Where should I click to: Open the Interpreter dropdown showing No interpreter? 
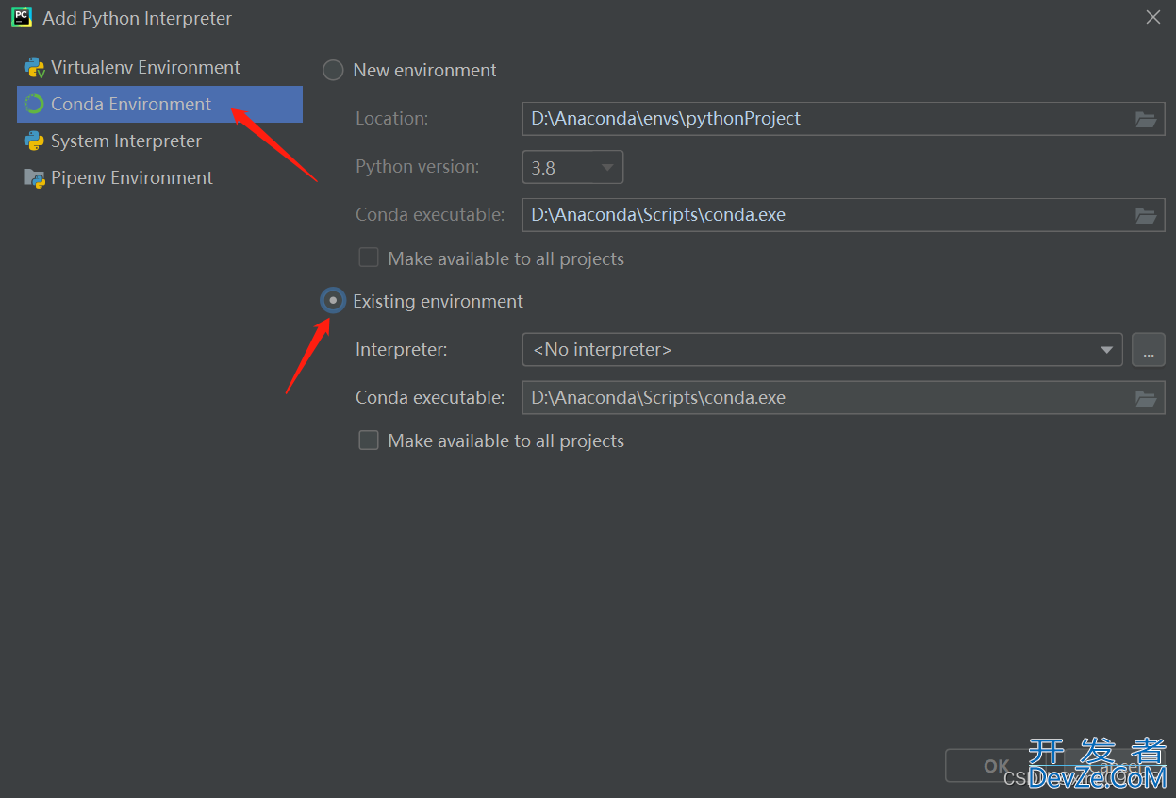(x=822, y=350)
